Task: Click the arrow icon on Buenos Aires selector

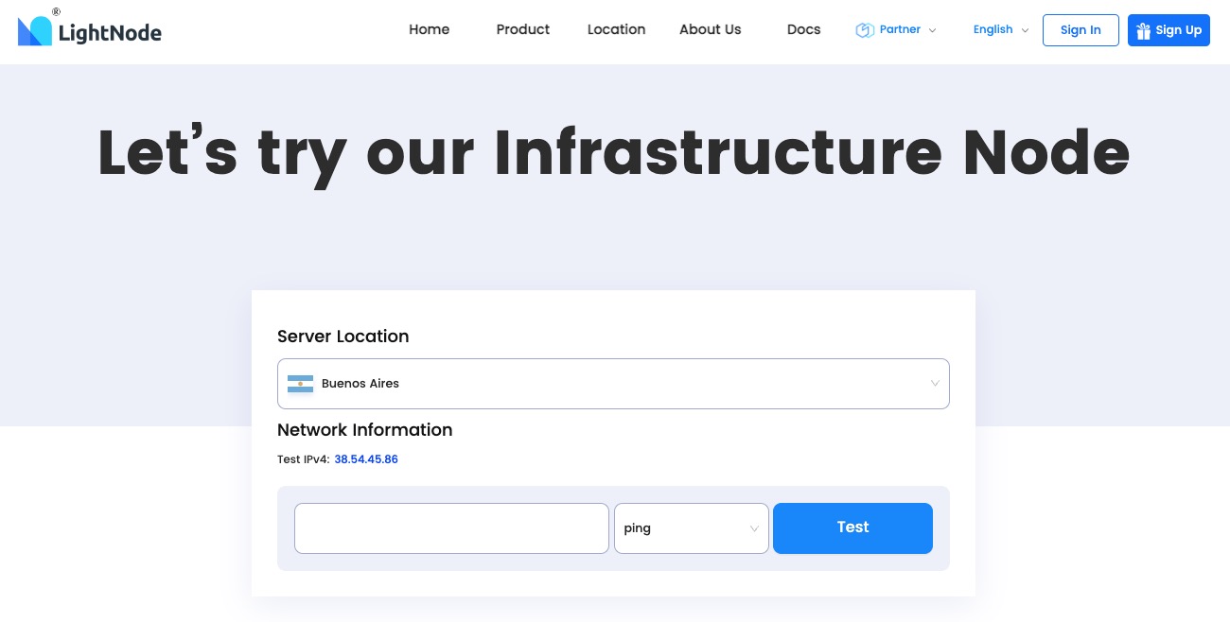Action: (x=935, y=384)
